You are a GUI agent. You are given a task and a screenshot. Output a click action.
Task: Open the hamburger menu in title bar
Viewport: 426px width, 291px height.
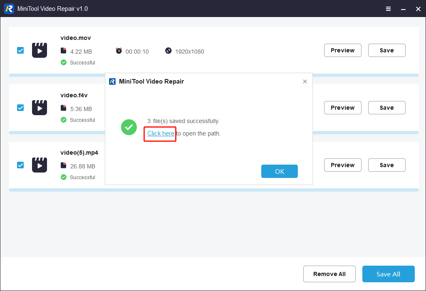pos(389,9)
